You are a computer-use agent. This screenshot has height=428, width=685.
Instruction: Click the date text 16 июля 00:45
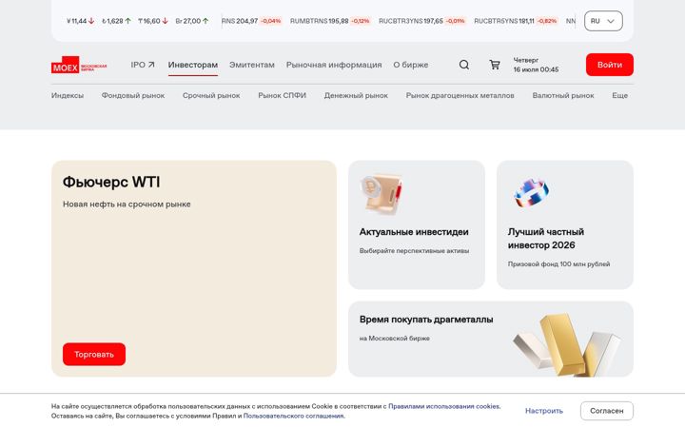click(x=536, y=69)
